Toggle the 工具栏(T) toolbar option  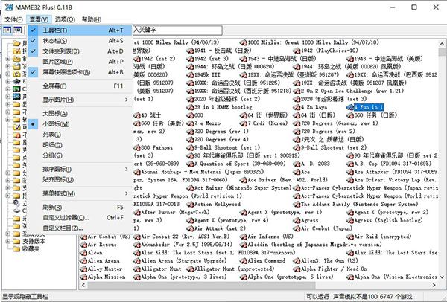pyautogui.click(x=80, y=30)
